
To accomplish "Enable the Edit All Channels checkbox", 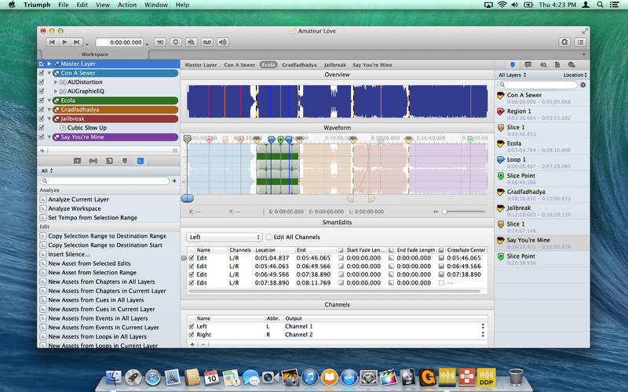I will point(269,237).
